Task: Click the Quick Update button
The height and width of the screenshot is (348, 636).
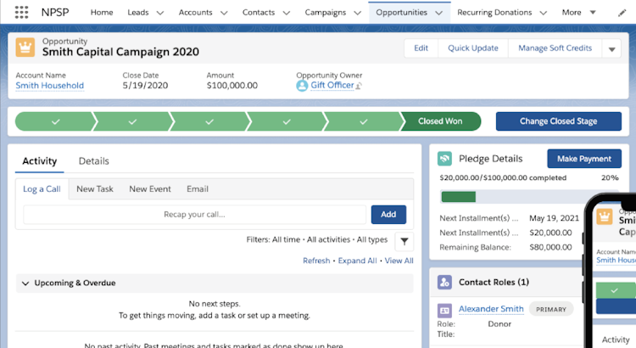Action: click(x=473, y=48)
